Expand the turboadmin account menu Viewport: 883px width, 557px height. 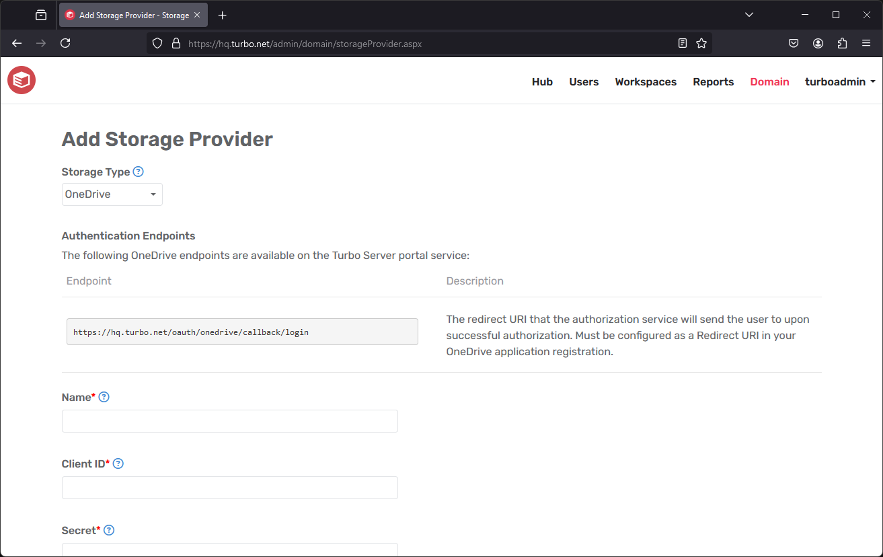tap(839, 81)
